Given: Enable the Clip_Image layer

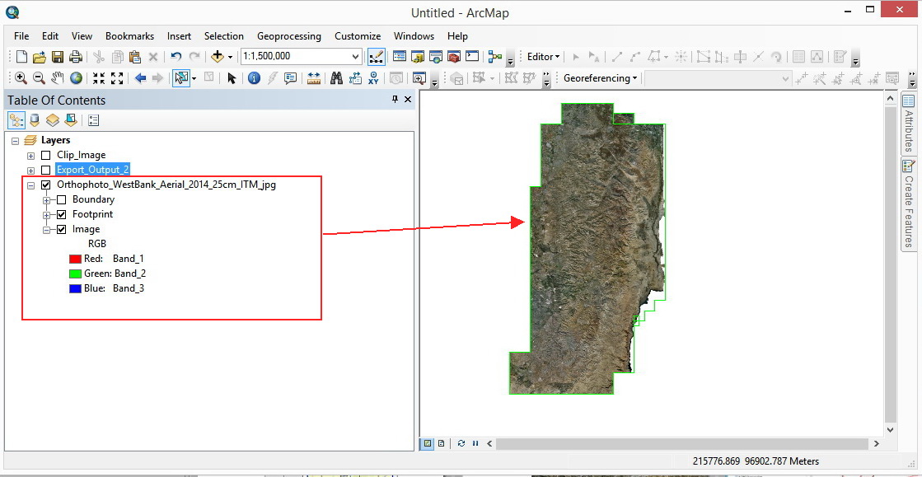Looking at the screenshot, I should pos(45,154).
